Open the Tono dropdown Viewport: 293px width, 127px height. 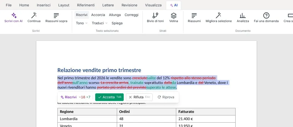click(82, 23)
